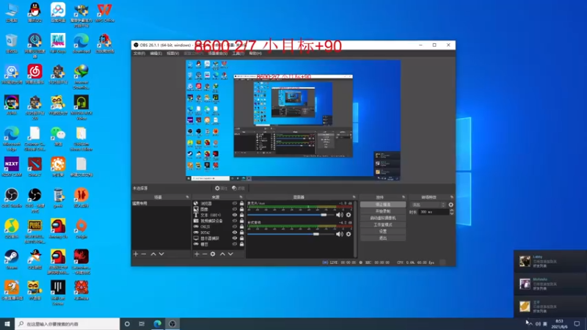This screenshot has height=330, width=587.
Task: Enable 工作室模式 studio mode
Action: coord(382,225)
